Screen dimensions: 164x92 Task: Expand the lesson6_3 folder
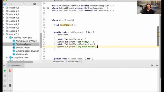tap(3, 28)
